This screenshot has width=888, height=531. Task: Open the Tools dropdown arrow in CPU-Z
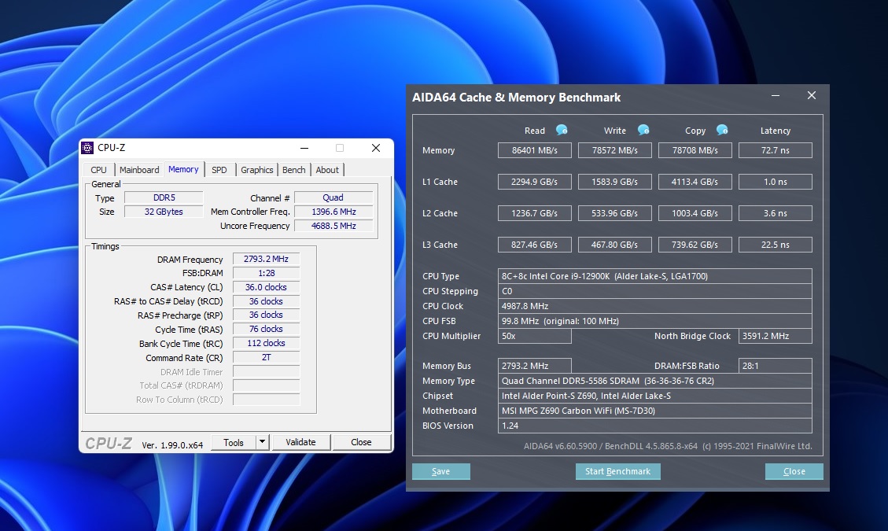point(262,442)
